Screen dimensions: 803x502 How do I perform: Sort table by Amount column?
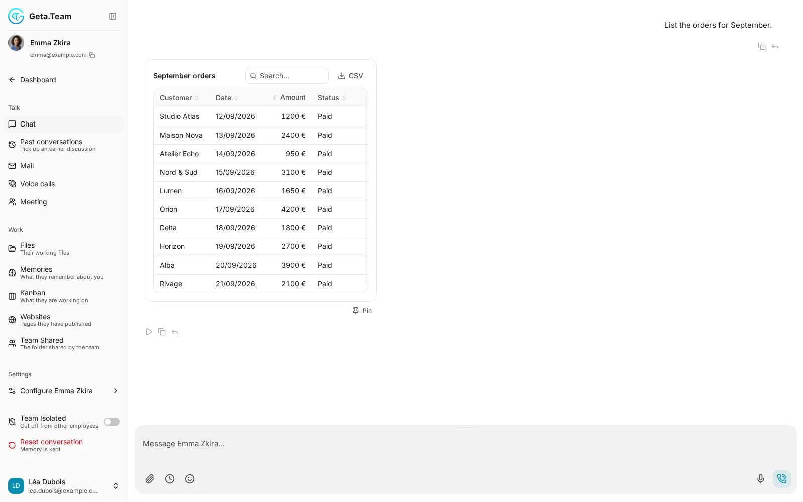pos(289,97)
